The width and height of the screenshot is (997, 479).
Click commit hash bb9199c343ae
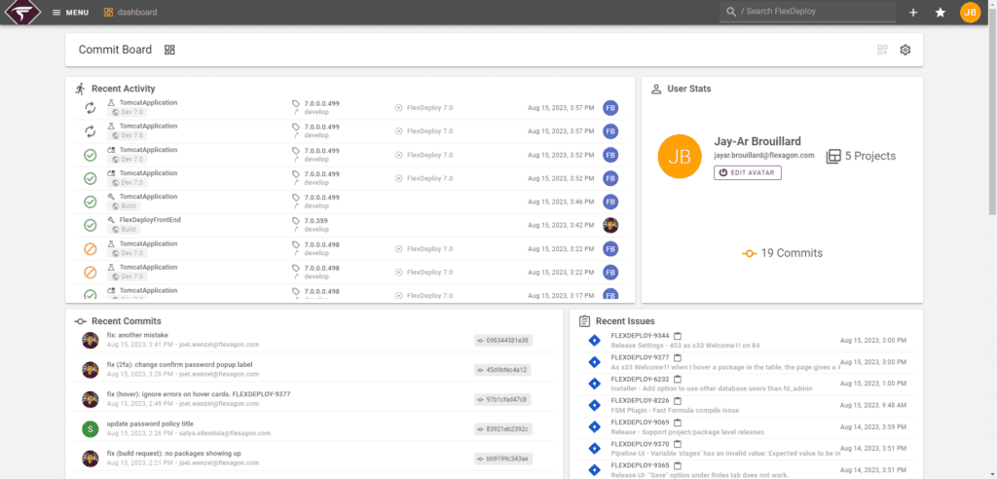[x=503, y=458]
